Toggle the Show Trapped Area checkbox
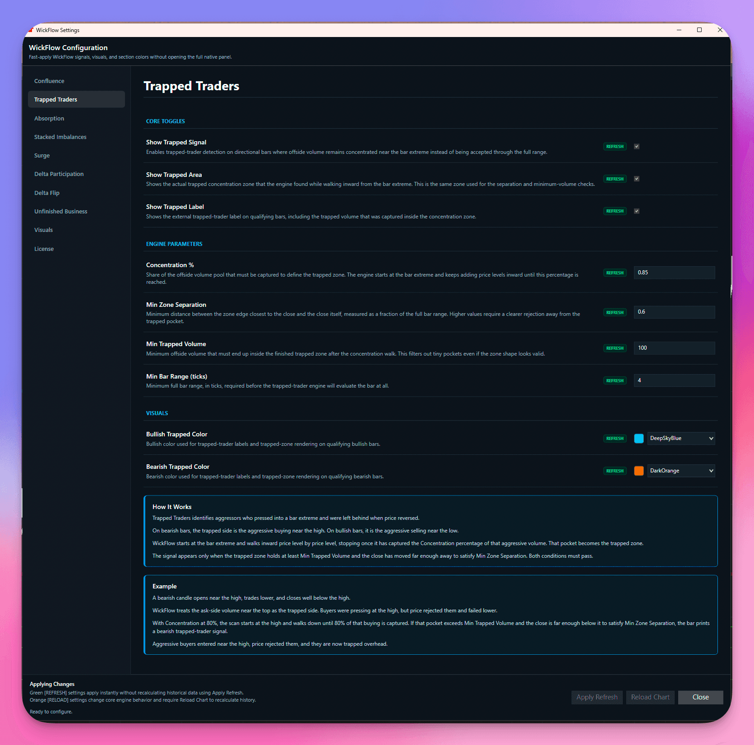The height and width of the screenshot is (745, 754). coord(637,179)
